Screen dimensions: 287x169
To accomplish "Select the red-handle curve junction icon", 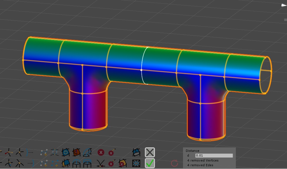I will [9, 152].
